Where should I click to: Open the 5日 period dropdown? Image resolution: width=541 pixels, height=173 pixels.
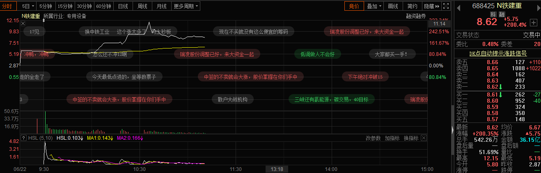[28, 6]
